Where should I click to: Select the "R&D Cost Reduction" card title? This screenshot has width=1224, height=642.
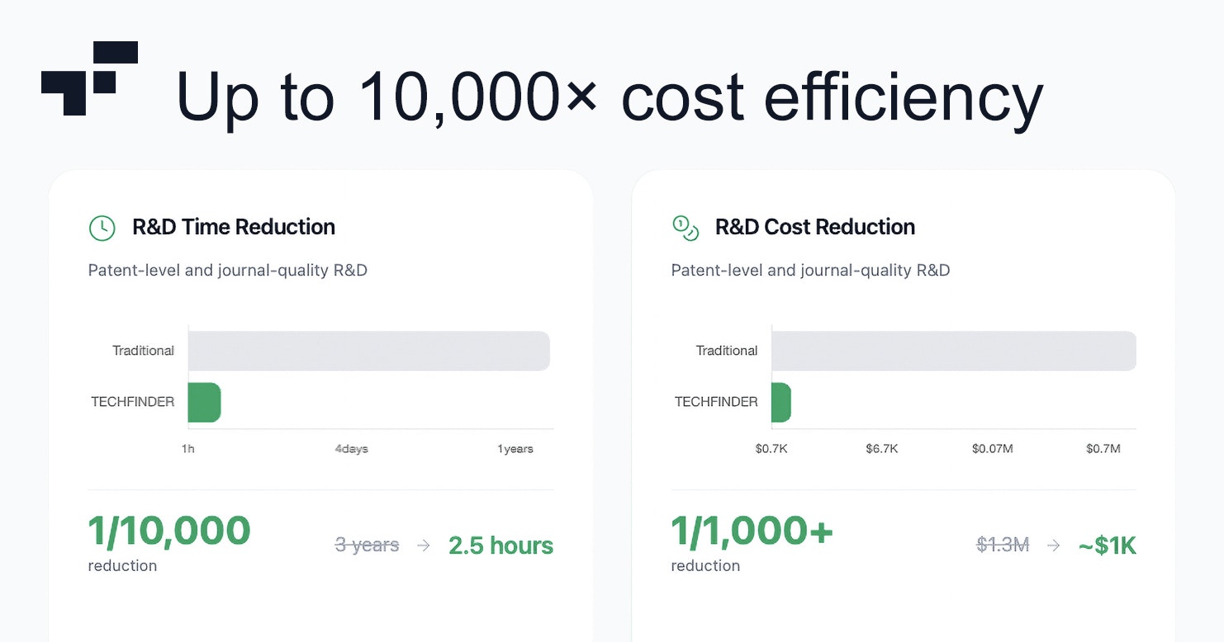(815, 227)
